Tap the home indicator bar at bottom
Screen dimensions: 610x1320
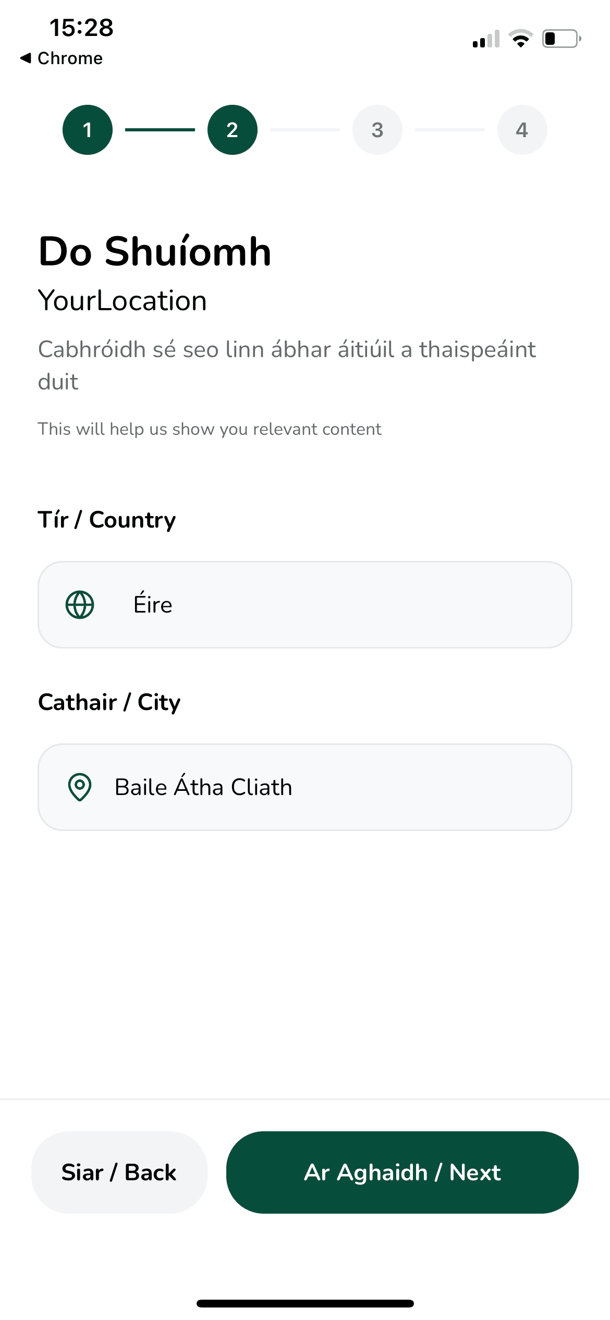click(x=305, y=1303)
